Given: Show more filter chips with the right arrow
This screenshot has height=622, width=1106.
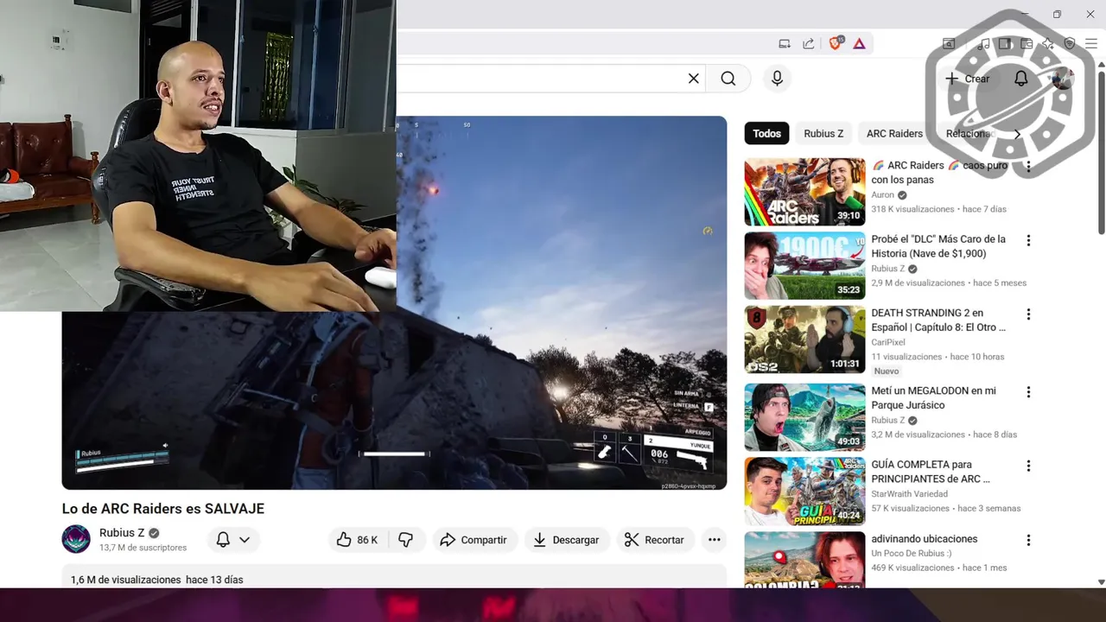Looking at the screenshot, I should pyautogui.click(x=1017, y=134).
